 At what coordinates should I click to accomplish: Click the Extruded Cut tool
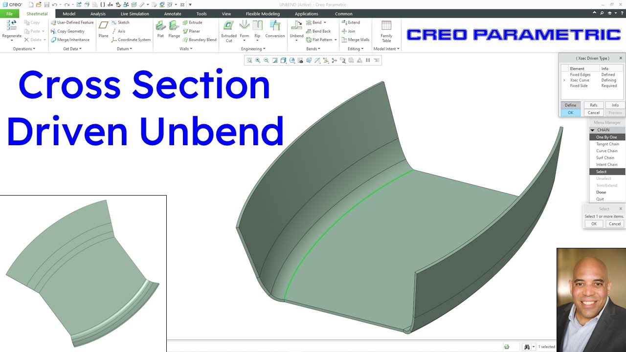click(x=229, y=31)
